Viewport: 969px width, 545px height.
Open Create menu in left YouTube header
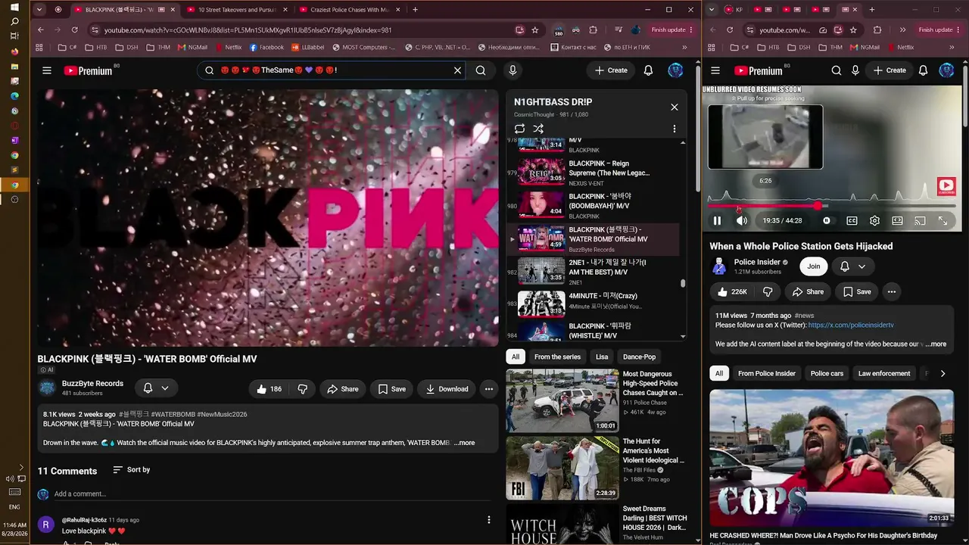coord(611,70)
